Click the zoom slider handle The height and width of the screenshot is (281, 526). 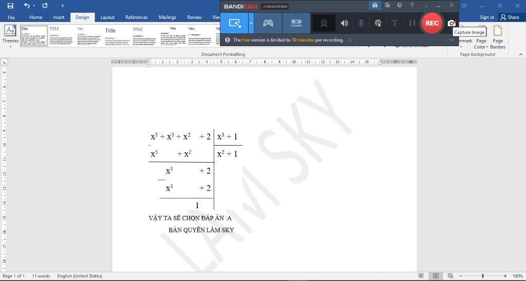click(483, 276)
